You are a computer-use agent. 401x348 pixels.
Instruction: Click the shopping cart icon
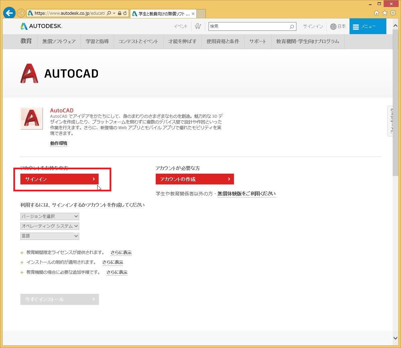(x=198, y=26)
